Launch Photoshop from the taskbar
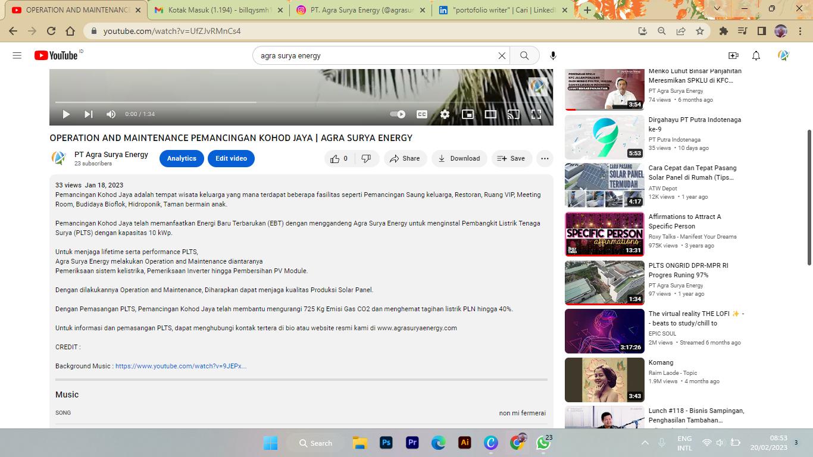Screen dimensions: 813x457 coord(386,443)
